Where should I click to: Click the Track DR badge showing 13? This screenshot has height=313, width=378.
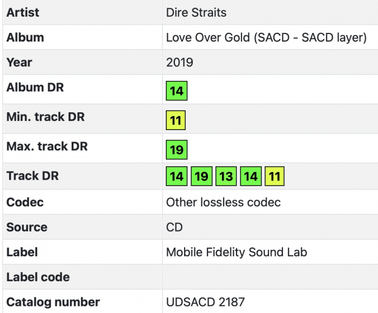[226, 176]
